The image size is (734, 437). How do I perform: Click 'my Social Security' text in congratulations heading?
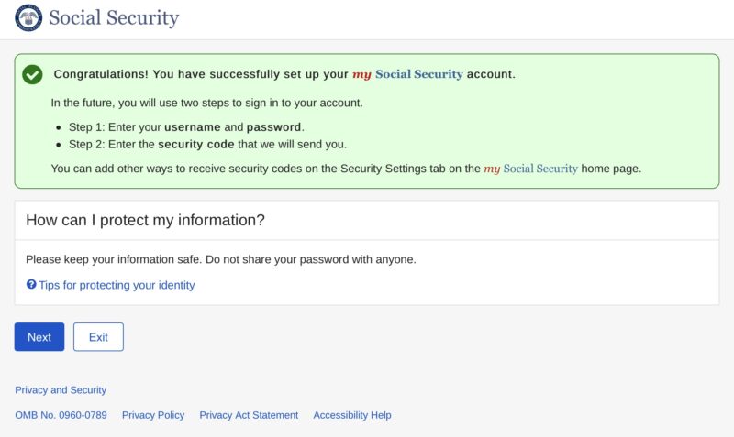coord(407,74)
